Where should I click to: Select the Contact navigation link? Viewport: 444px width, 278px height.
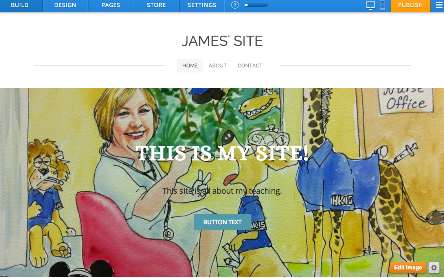[x=250, y=65]
